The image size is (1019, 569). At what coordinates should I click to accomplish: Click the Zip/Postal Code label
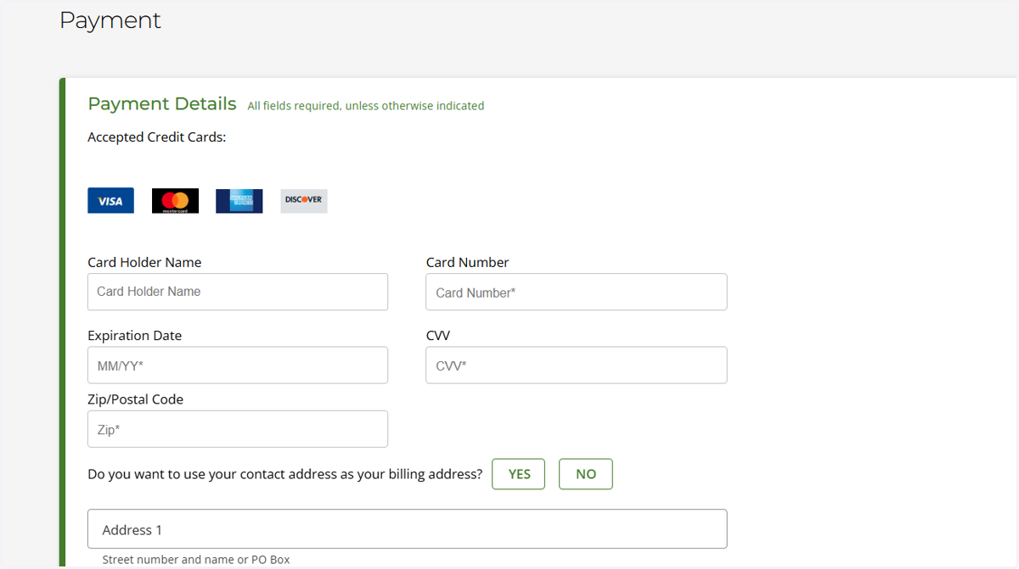(135, 399)
